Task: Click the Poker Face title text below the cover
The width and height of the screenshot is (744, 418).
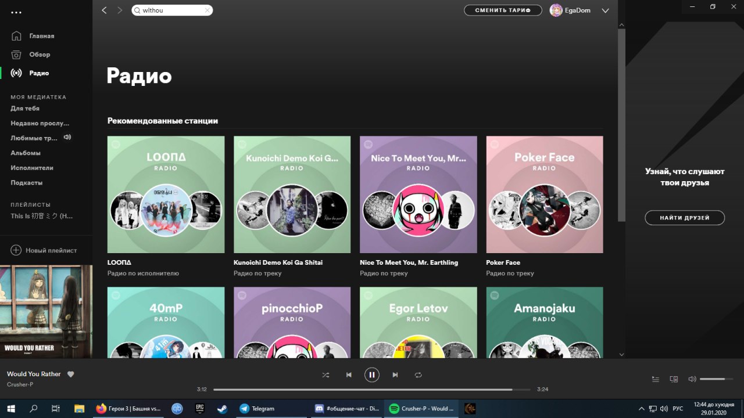Action: tap(503, 262)
